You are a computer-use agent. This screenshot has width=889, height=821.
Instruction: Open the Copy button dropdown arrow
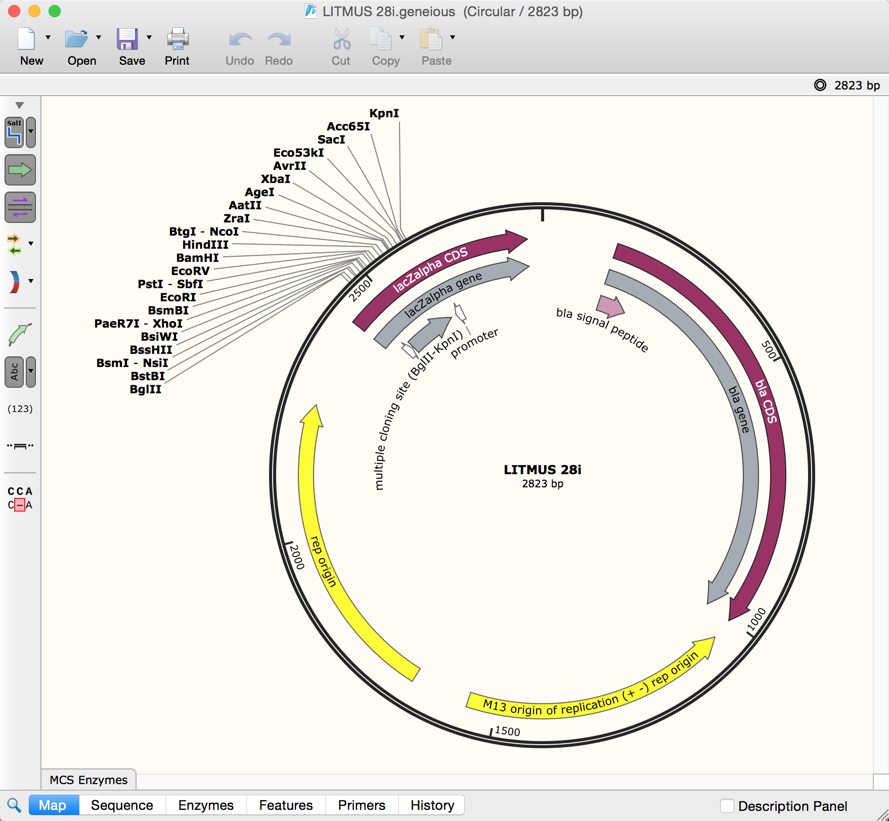[x=402, y=37]
